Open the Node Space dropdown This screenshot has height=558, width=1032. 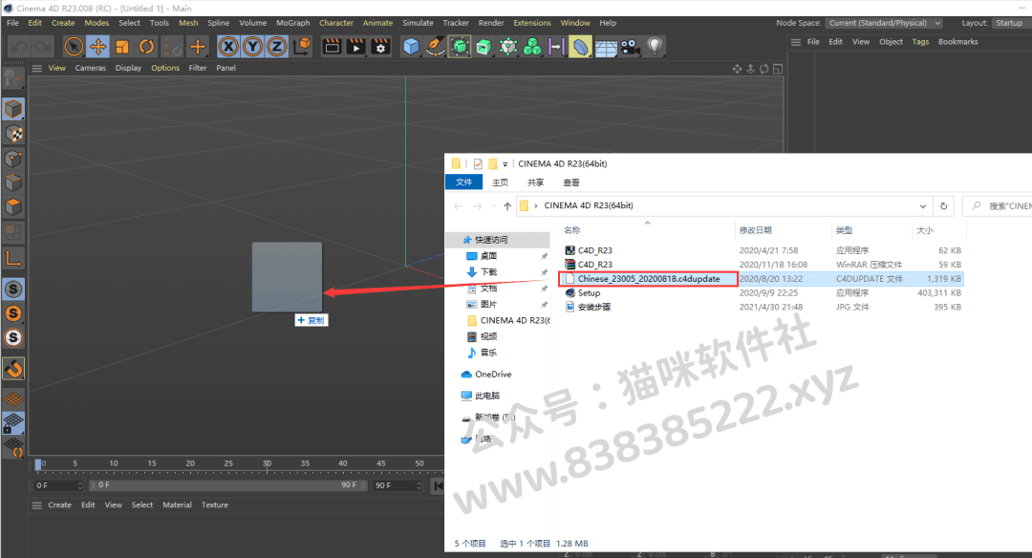[884, 23]
